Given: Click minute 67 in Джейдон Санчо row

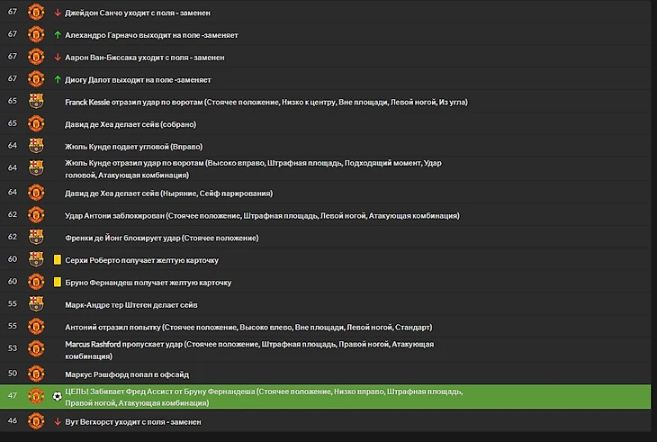Looking at the screenshot, I should pyautogui.click(x=13, y=12).
